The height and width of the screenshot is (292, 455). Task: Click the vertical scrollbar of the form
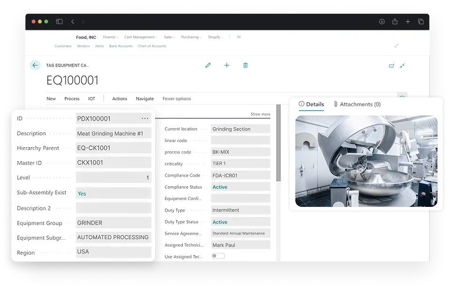pos(279,143)
